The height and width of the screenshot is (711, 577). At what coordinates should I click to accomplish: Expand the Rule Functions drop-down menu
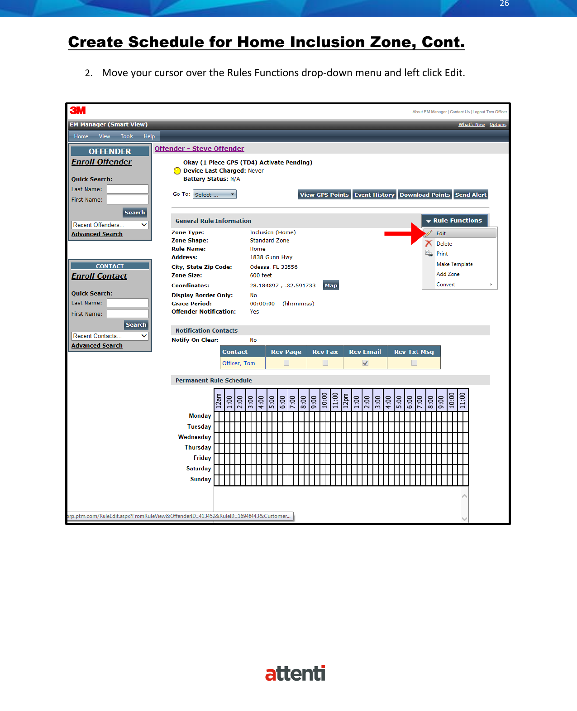coord(455,221)
